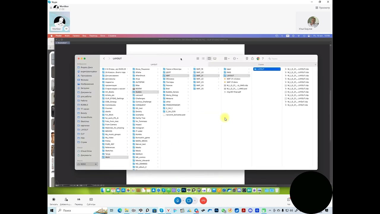This screenshot has width=380, height=214.
Task: Click the Finder trash delete icon
Action: coord(247,59)
